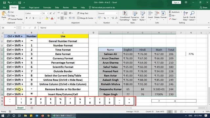Toggle Underline formatting
This screenshot has height=118, width=210.
tap(33, 18)
